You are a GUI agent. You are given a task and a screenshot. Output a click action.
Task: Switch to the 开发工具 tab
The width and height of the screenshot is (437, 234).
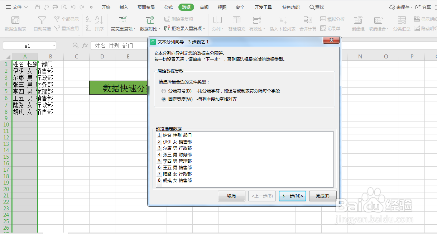tap(263, 7)
